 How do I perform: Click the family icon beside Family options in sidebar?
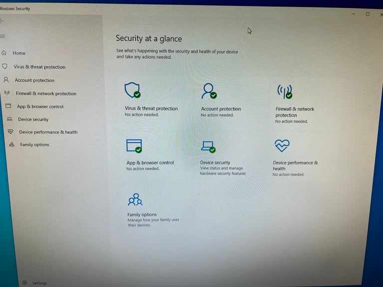[12, 144]
